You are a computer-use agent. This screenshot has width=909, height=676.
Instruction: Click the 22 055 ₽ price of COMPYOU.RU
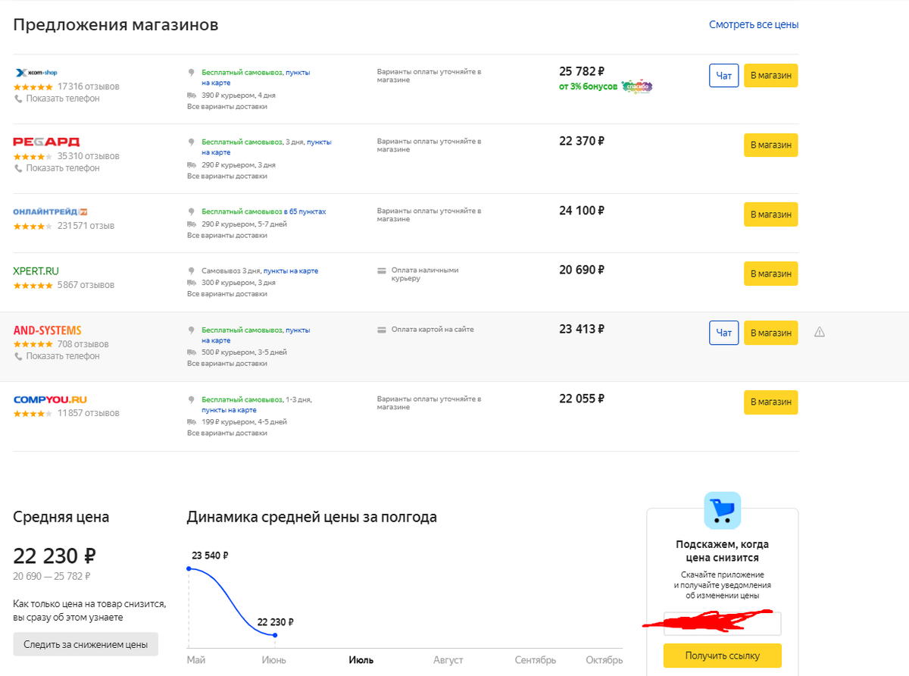click(582, 399)
